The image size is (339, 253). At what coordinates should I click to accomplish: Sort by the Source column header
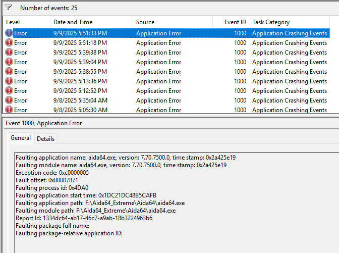tap(173, 22)
